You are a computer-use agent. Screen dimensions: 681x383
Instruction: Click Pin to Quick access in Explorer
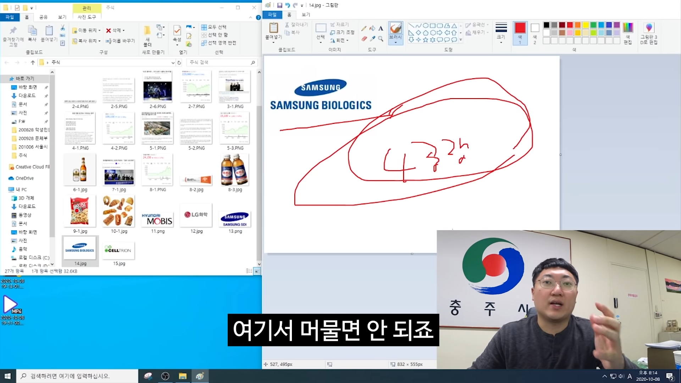13,36
